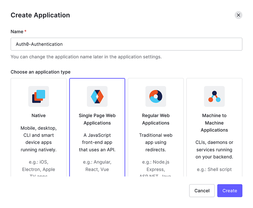This screenshot has width=253, height=208.
Task: Click the 'Traditional web app using redirects' text
Action: (156, 142)
